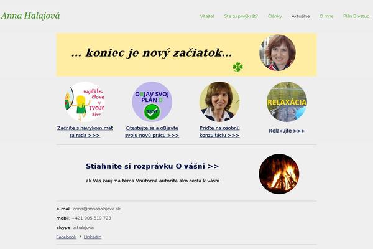Open the Články menu item

coord(275,16)
